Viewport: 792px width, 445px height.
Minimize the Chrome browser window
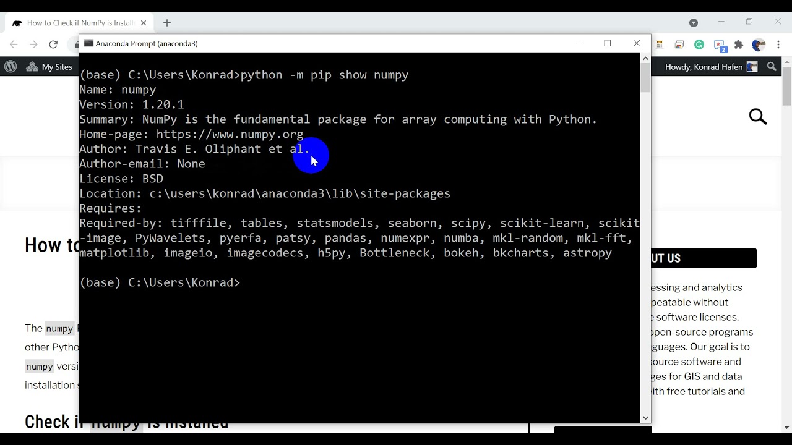[x=721, y=22]
